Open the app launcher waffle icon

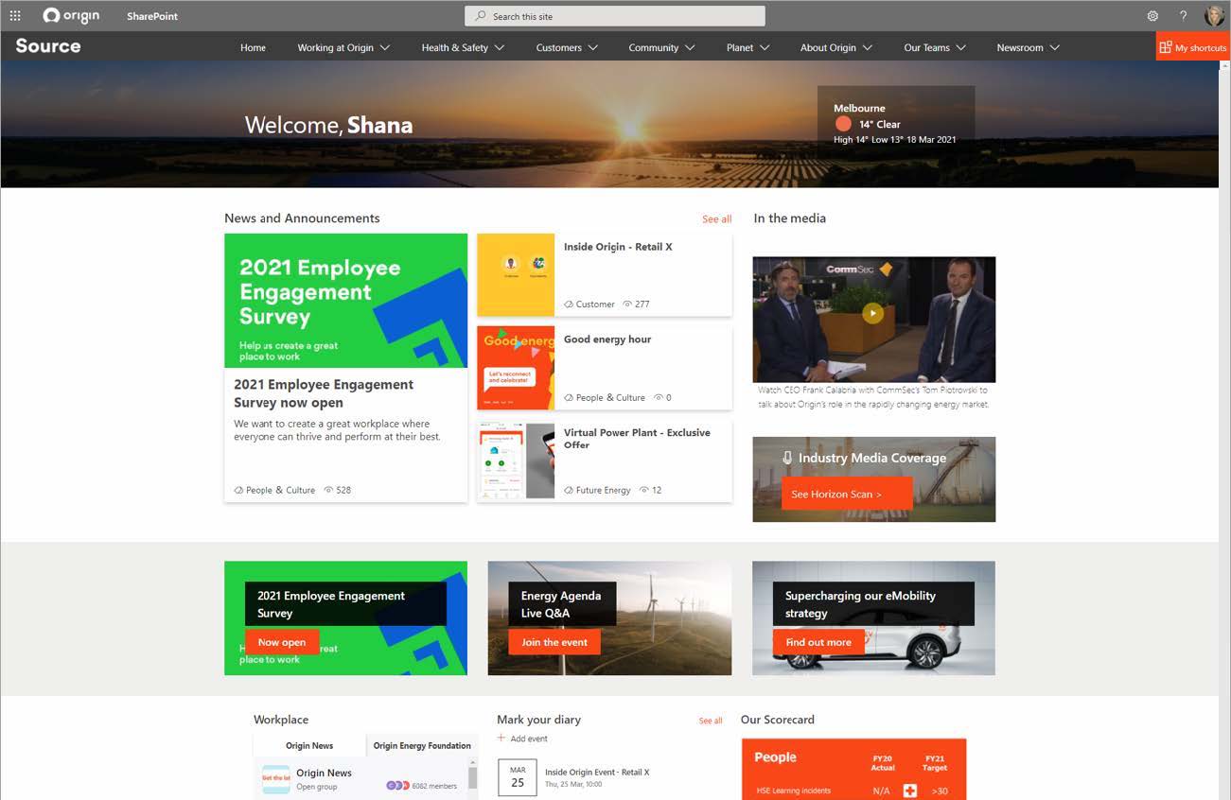tap(15, 16)
